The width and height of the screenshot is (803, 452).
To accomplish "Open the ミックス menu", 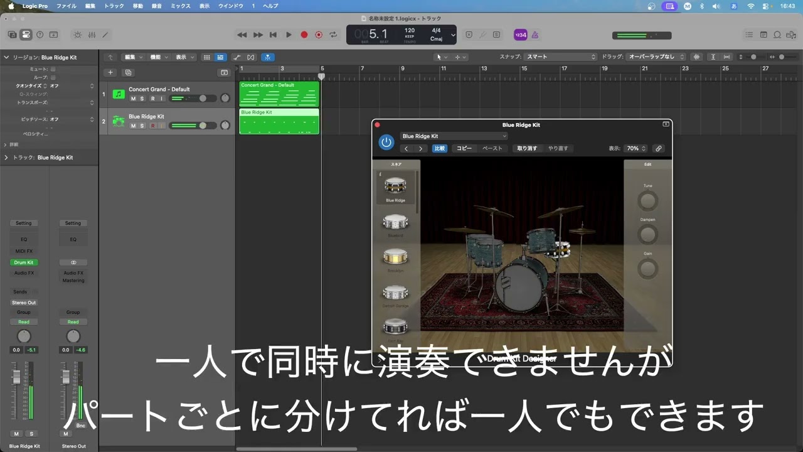I will pyautogui.click(x=181, y=6).
